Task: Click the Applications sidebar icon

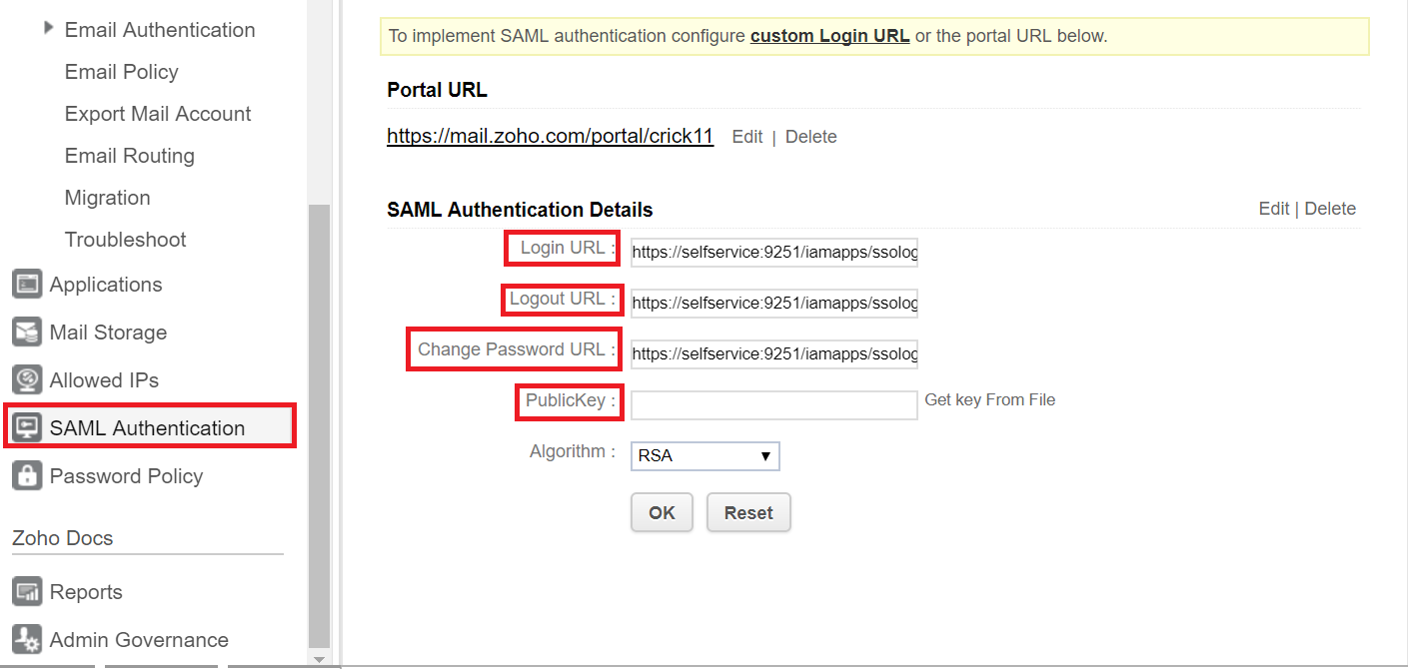Action: click(x=26, y=285)
